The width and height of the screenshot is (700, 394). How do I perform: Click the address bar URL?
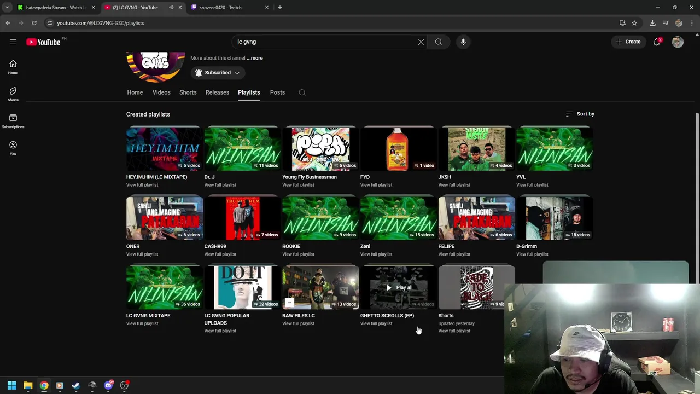click(101, 23)
